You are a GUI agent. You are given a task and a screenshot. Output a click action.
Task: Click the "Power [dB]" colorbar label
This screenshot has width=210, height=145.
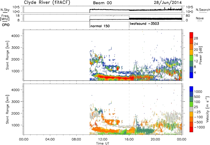coord(200,55)
